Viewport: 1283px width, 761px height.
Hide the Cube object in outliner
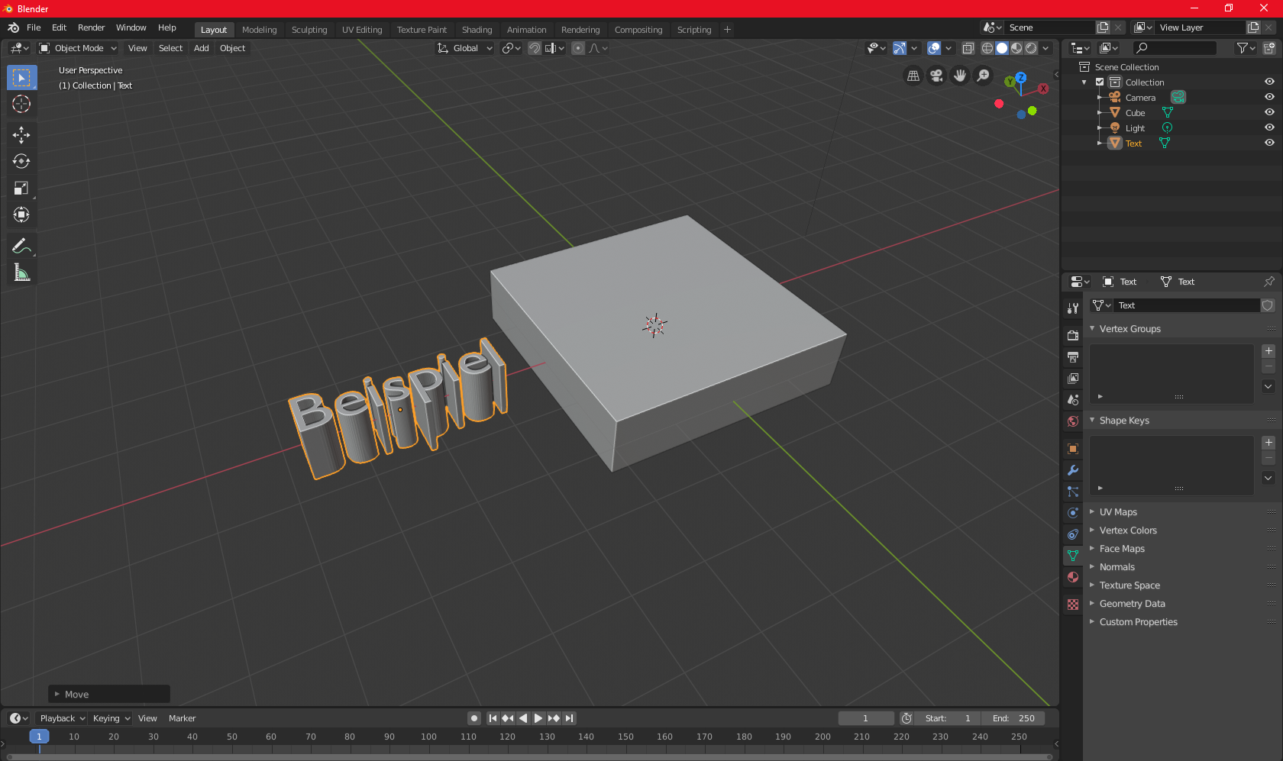click(x=1269, y=112)
